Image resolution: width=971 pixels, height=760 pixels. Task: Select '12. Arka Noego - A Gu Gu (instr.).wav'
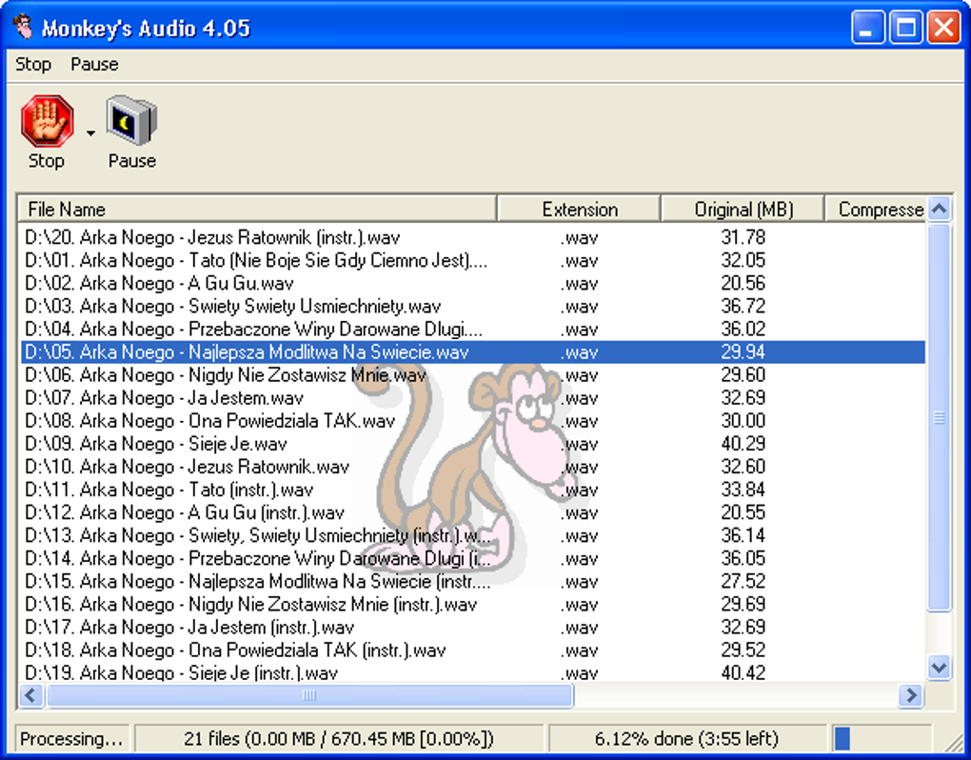click(x=473, y=512)
